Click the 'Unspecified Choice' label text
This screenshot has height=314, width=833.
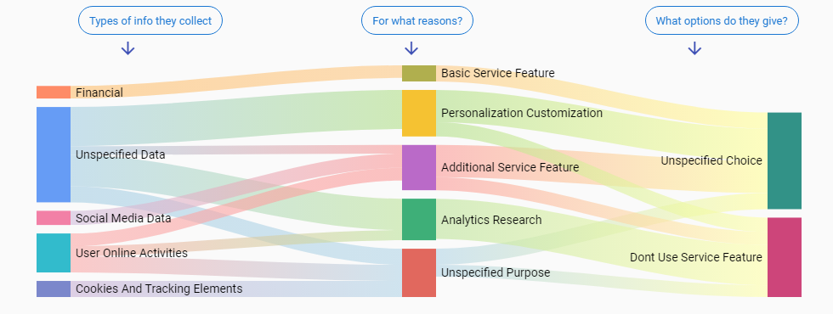click(711, 160)
